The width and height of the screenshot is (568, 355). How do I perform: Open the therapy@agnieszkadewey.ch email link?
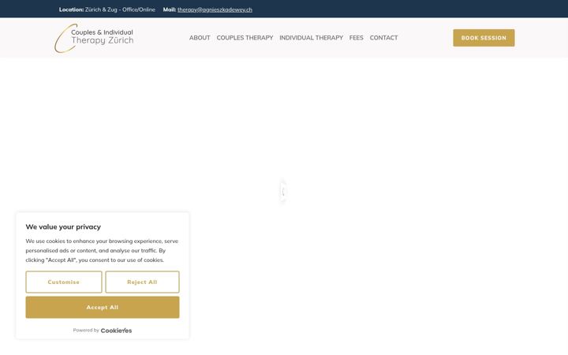(x=215, y=9)
